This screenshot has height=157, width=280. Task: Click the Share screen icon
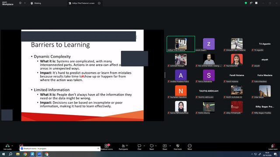[164, 147]
